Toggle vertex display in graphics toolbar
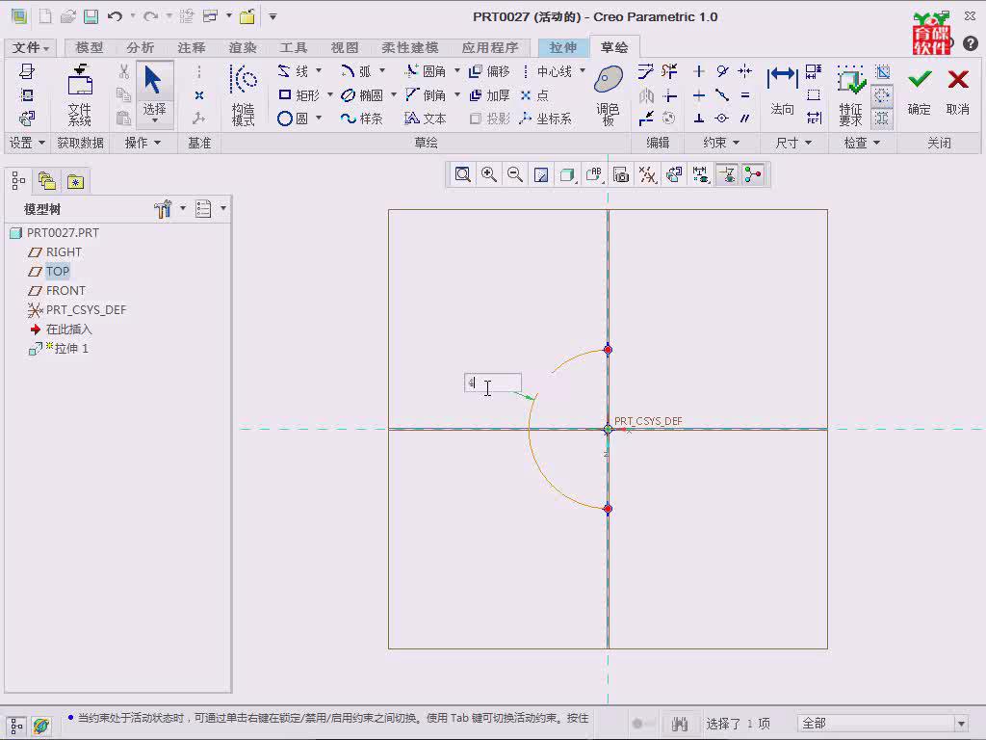The height and width of the screenshot is (740, 986). (753, 174)
